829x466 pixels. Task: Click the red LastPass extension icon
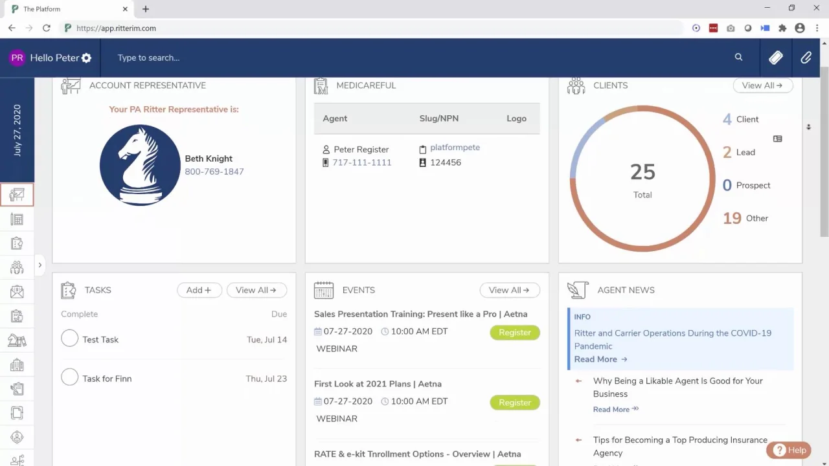(713, 28)
